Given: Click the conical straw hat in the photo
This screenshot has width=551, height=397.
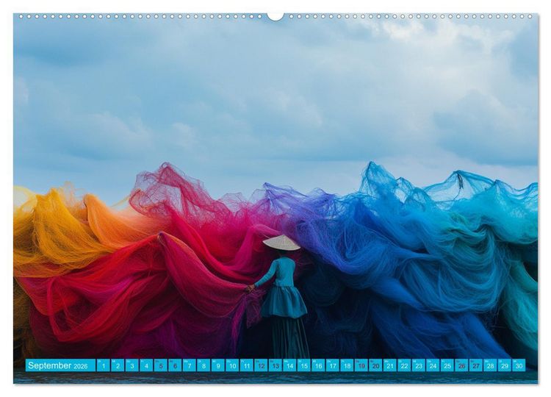Looking at the screenshot, I should point(281,243).
